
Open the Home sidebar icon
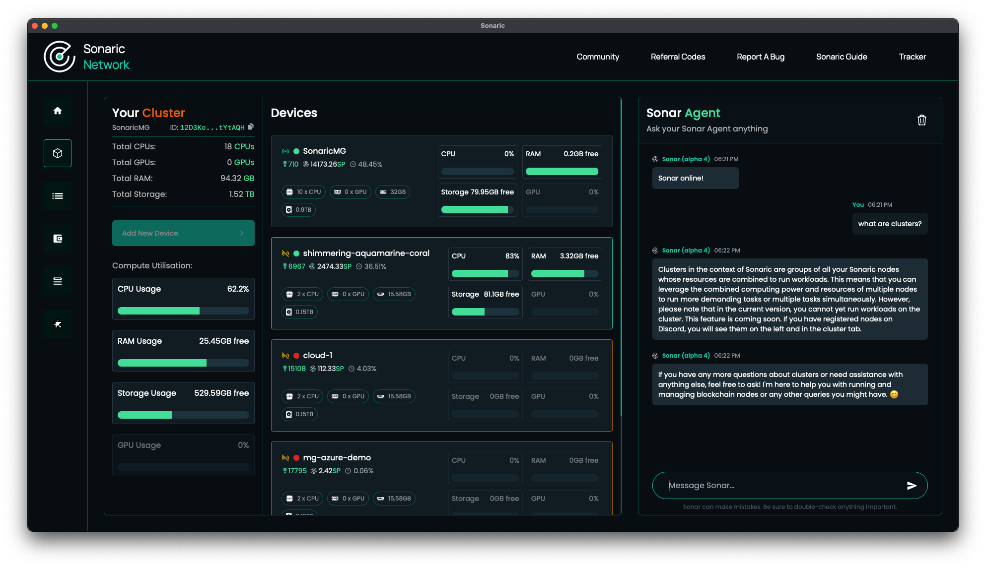pyautogui.click(x=58, y=111)
